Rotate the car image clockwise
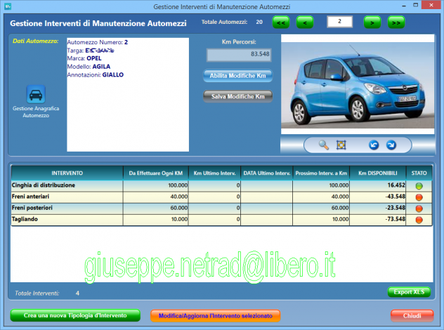This screenshot has width=444, height=330. pyautogui.click(x=391, y=145)
